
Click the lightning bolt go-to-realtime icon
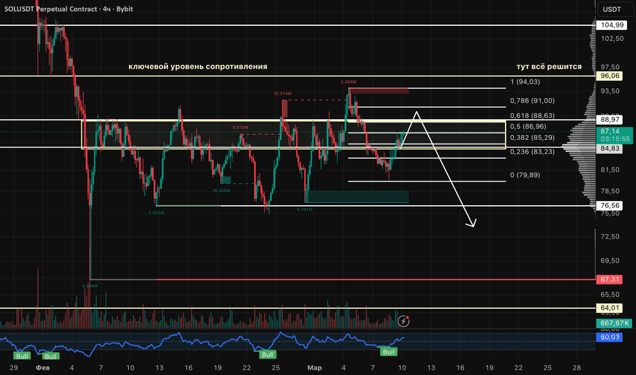click(403, 321)
